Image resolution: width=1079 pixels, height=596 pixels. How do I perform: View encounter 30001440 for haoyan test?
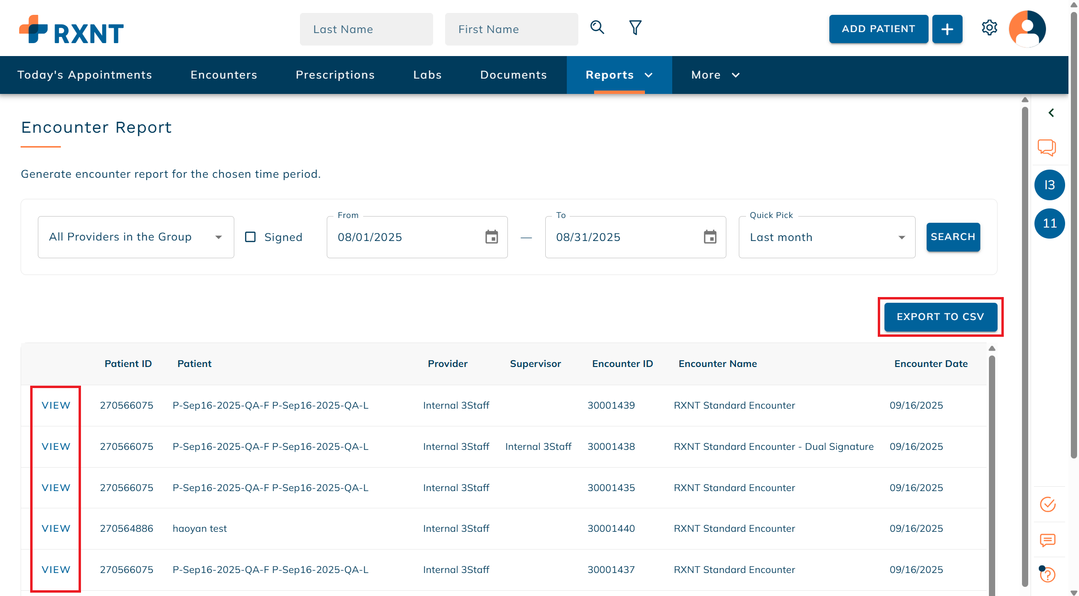coord(56,528)
